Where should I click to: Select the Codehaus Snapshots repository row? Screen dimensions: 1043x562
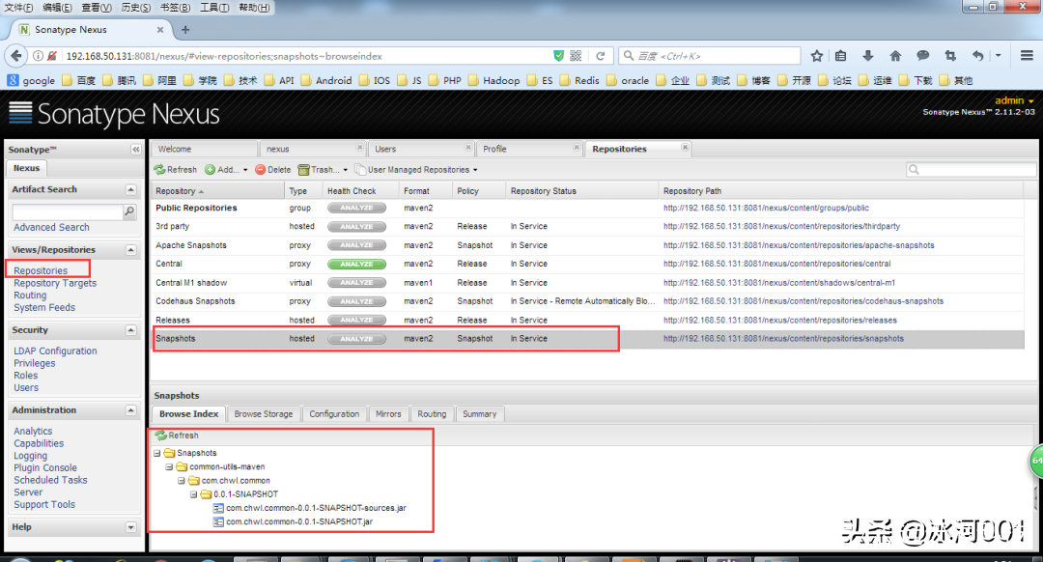coord(587,301)
